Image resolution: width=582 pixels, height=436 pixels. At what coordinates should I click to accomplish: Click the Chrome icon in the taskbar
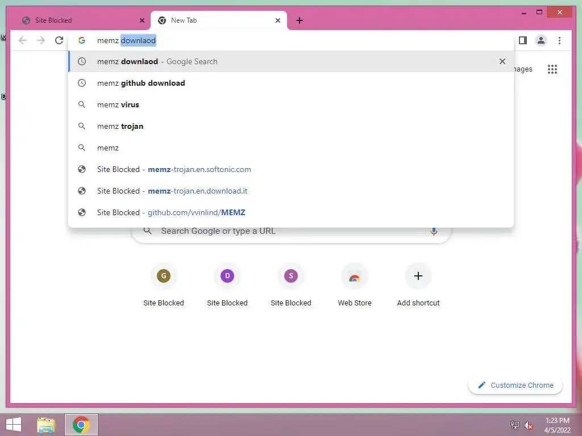[81, 425]
